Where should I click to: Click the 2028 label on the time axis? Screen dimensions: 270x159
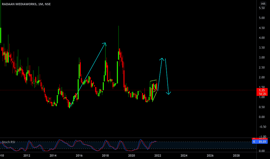(x=236, y=156)
